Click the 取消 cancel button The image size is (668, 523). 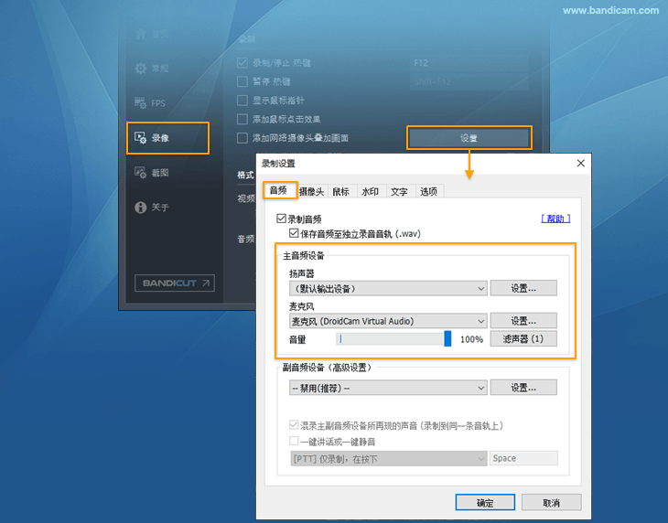(551, 503)
